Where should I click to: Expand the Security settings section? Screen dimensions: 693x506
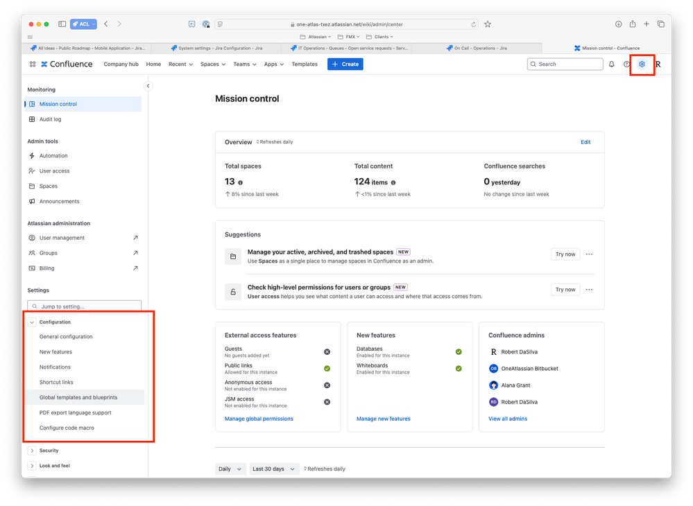point(32,451)
